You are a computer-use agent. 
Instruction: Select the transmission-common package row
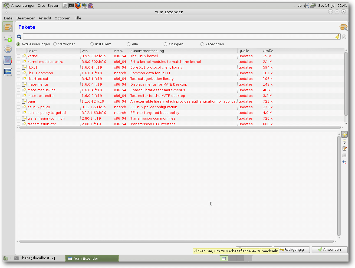coord(180,118)
